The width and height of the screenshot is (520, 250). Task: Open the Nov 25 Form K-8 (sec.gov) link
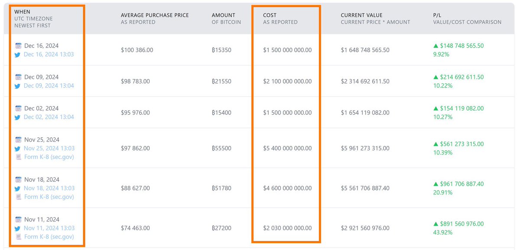click(x=49, y=157)
